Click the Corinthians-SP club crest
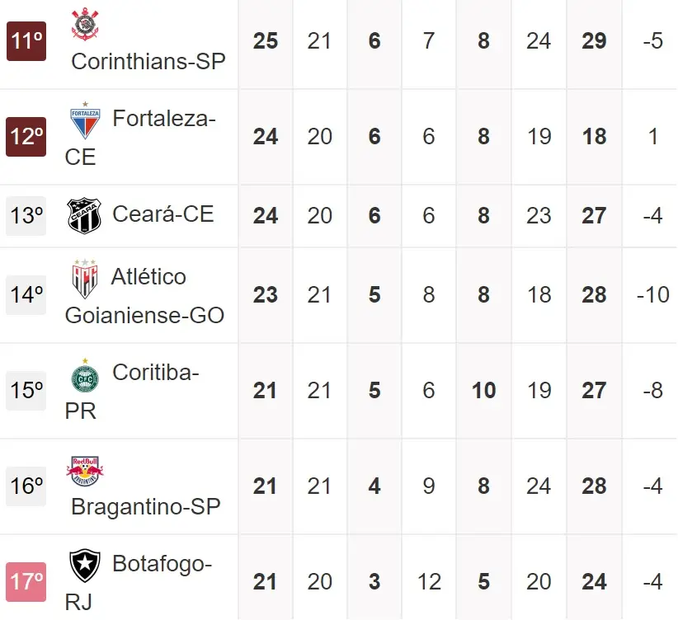This screenshot has height=620, width=678. pos(85,25)
